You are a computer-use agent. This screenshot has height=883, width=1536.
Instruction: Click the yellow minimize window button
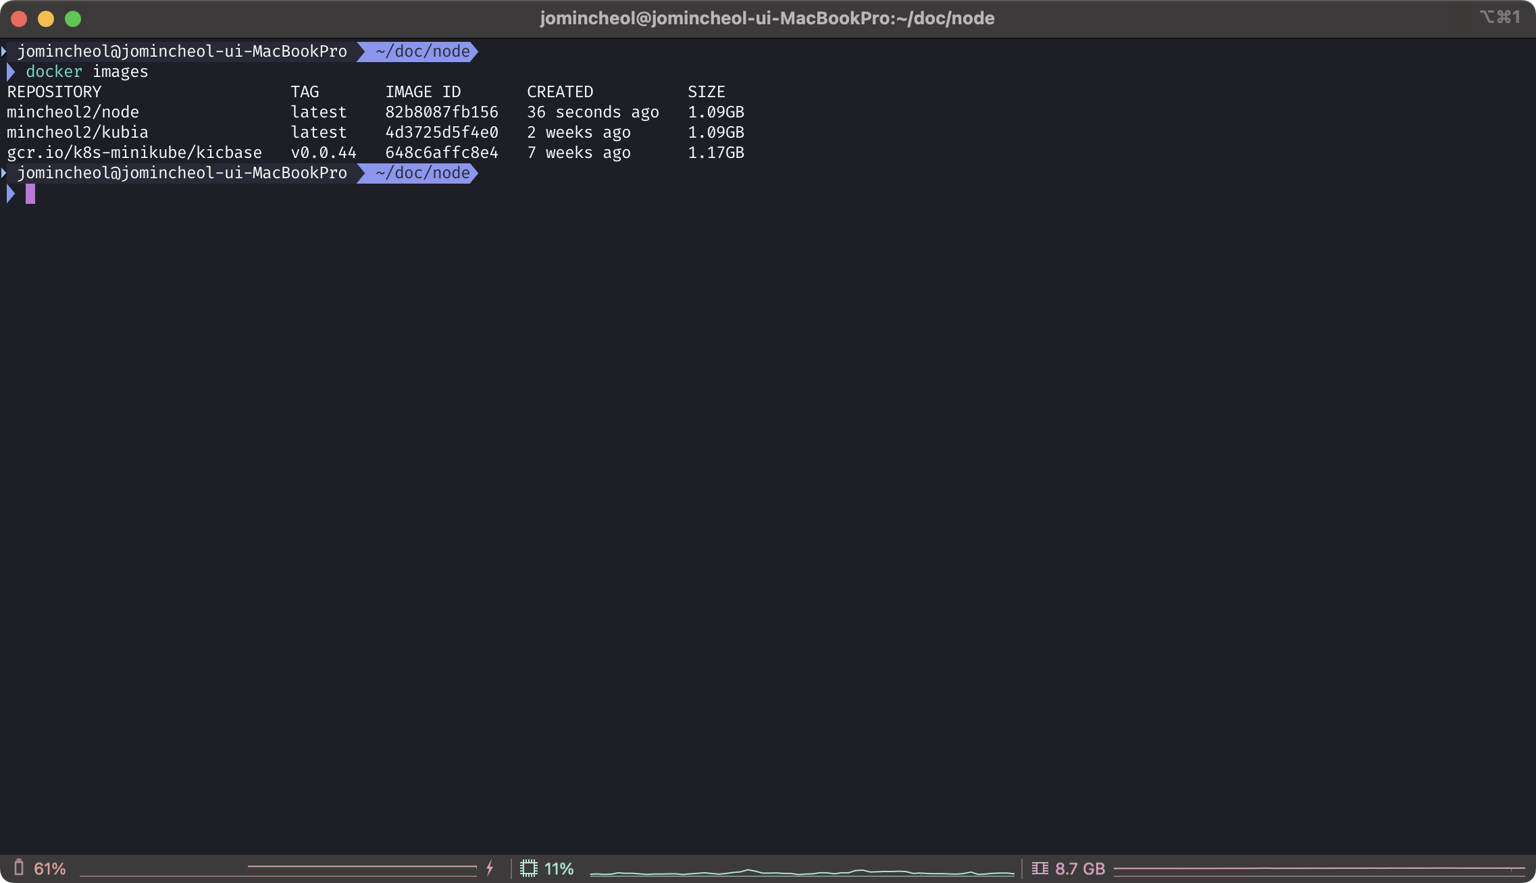(x=46, y=19)
